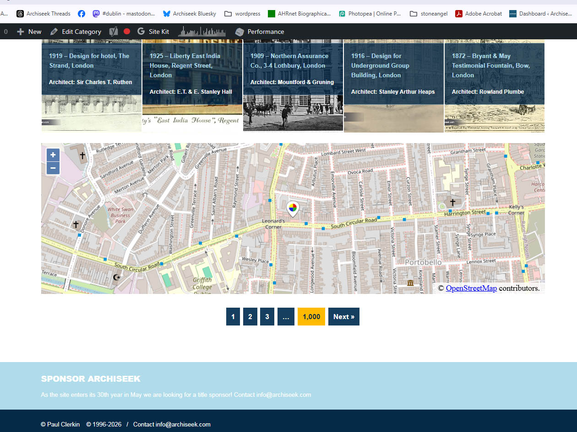577x432 pixels.
Task: Click the multicolored map location marker
Action: (292, 208)
